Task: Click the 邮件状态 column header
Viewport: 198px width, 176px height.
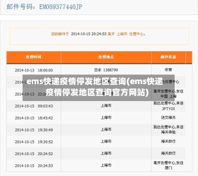Action: (x=168, y=57)
